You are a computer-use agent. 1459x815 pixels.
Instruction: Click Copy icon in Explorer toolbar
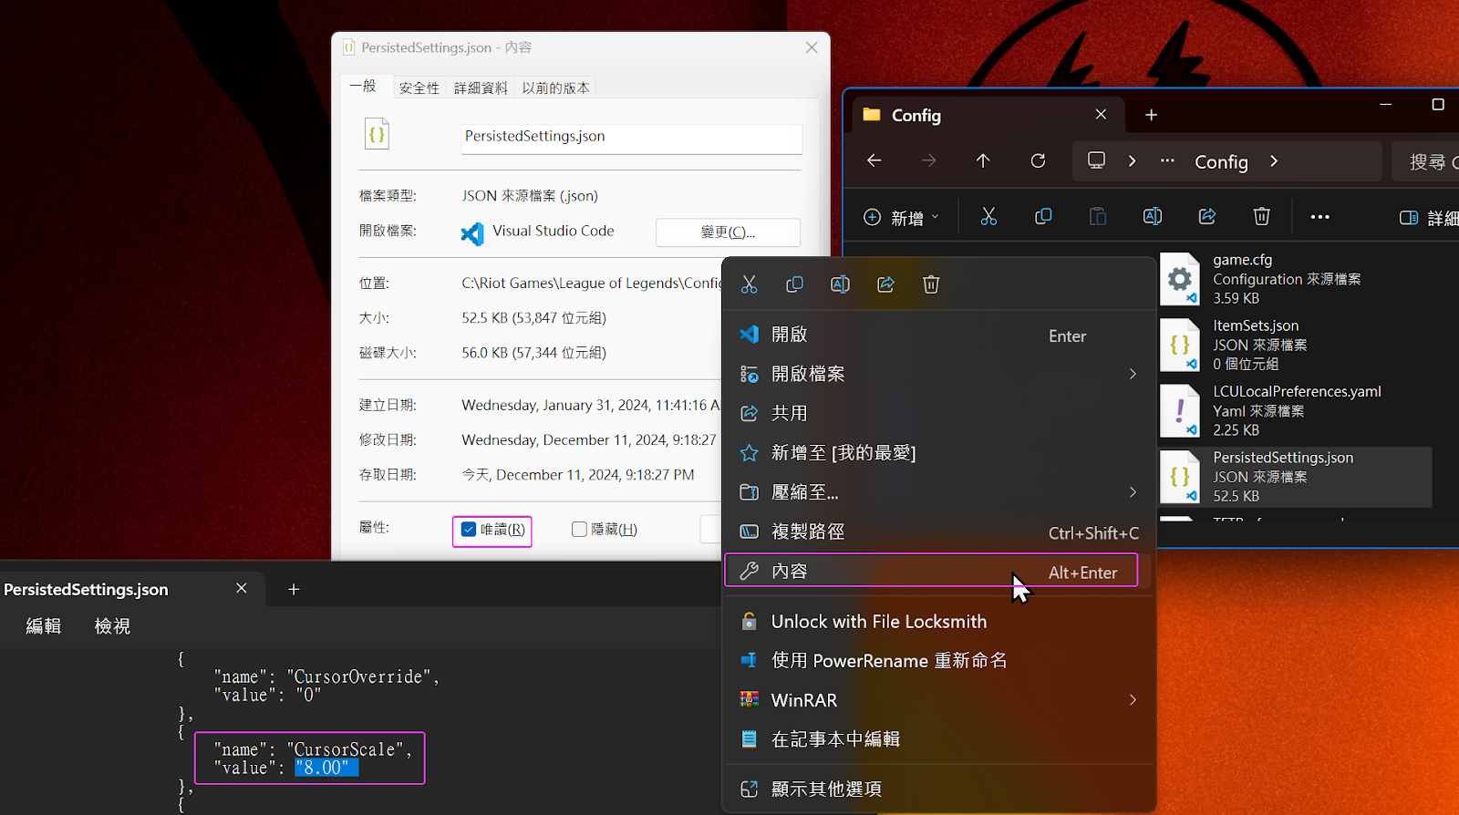tap(1043, 217)
